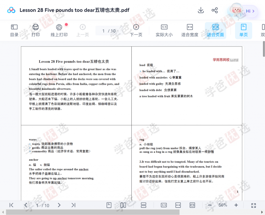Viewport: 265px width, 215px height.
Task: Zoom out with the minus button
Action: pos(210,205)
